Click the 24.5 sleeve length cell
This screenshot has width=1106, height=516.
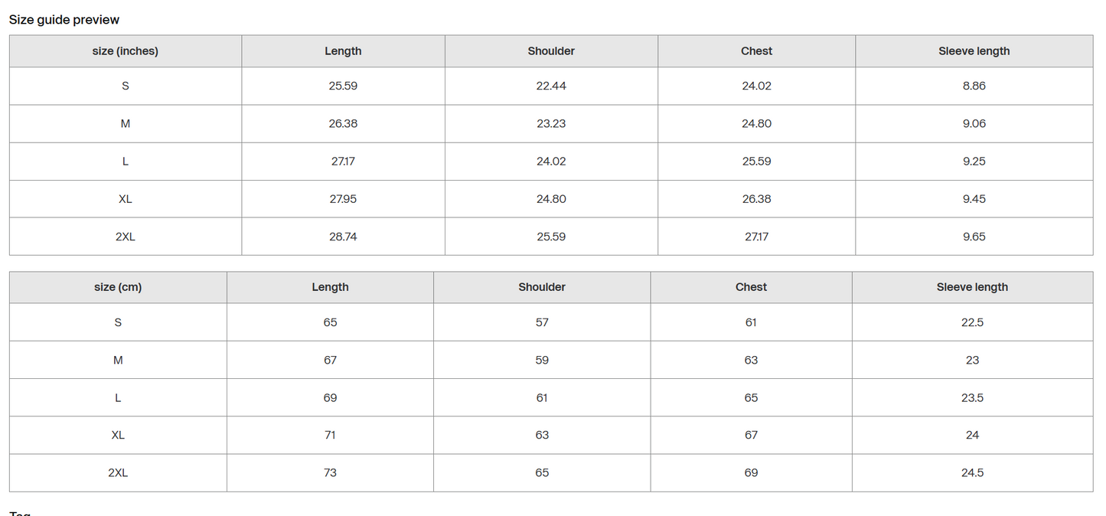[x=972, y=473]
